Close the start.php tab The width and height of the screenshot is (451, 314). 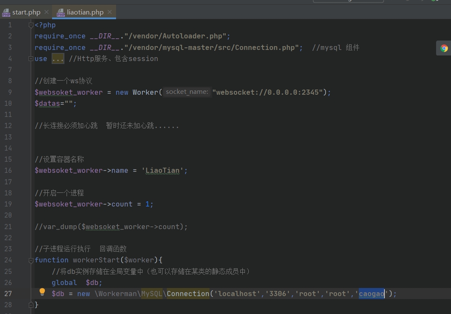(x=47, y=12)
